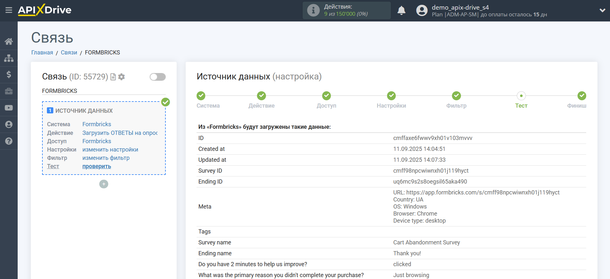Click the 'Browser: Chrome' meta line
Viewport: 610px width, 279px height.
415,214
